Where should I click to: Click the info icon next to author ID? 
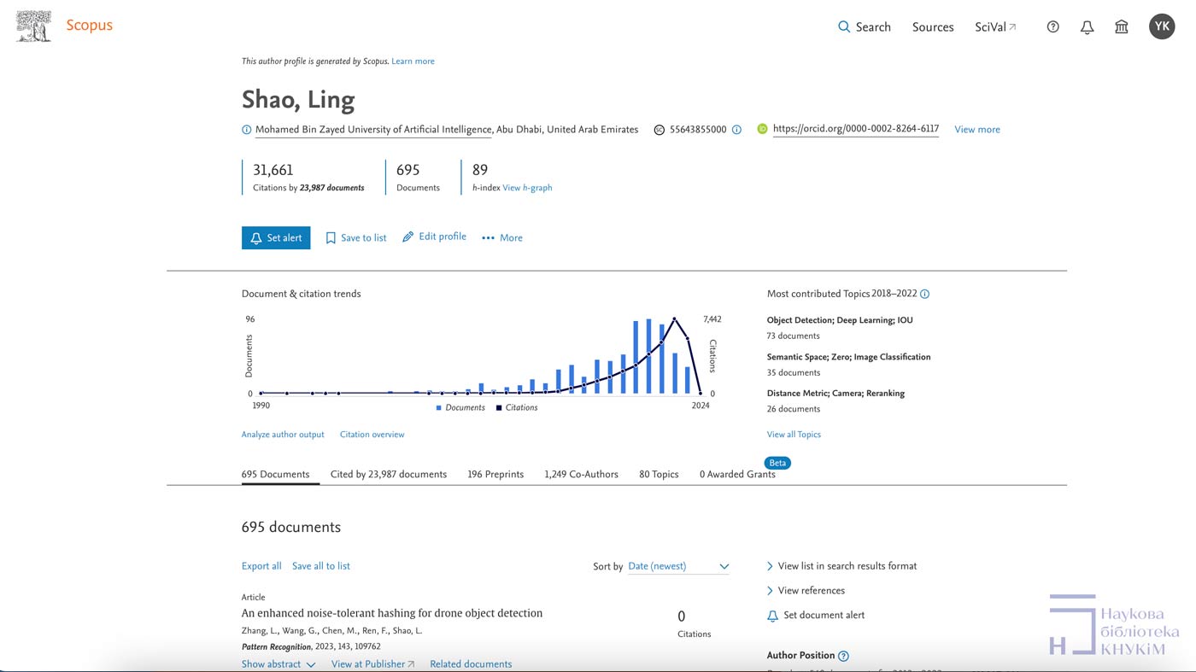736,130
